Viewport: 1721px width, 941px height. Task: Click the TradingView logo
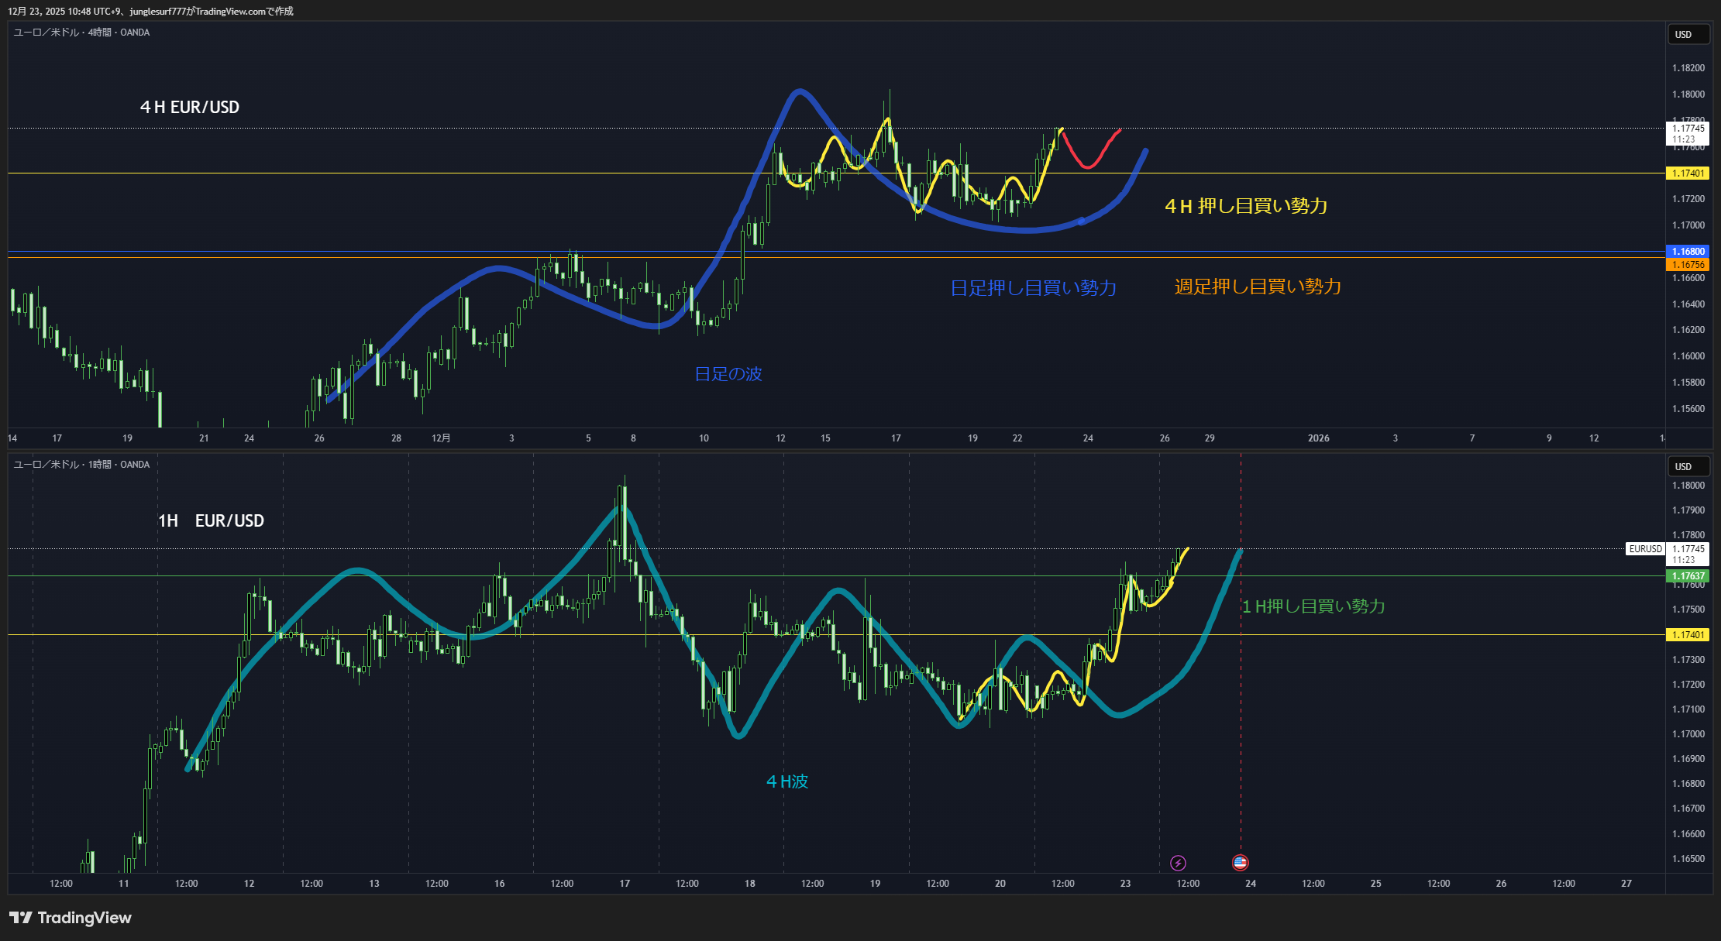[71, 918]
